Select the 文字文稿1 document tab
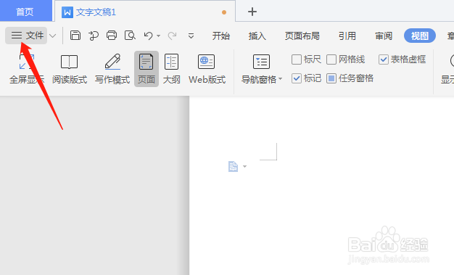Screen dimensions: 454x275 coord(145,12)
